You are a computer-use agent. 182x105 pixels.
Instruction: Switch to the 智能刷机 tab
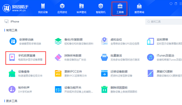(x=101, y=8)
